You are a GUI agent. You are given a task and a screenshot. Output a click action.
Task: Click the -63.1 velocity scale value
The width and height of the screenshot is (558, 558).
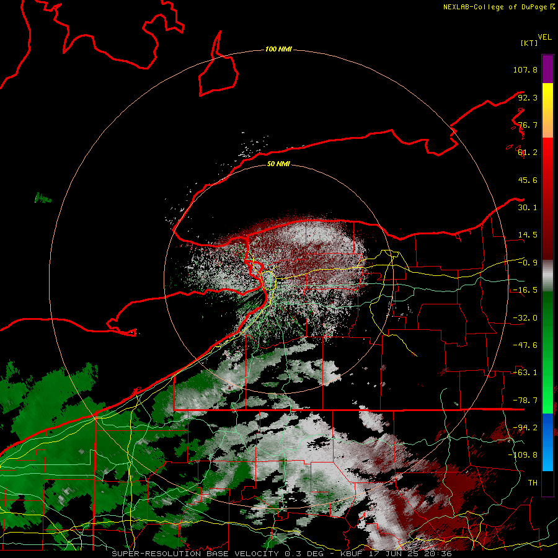point(525,372)
